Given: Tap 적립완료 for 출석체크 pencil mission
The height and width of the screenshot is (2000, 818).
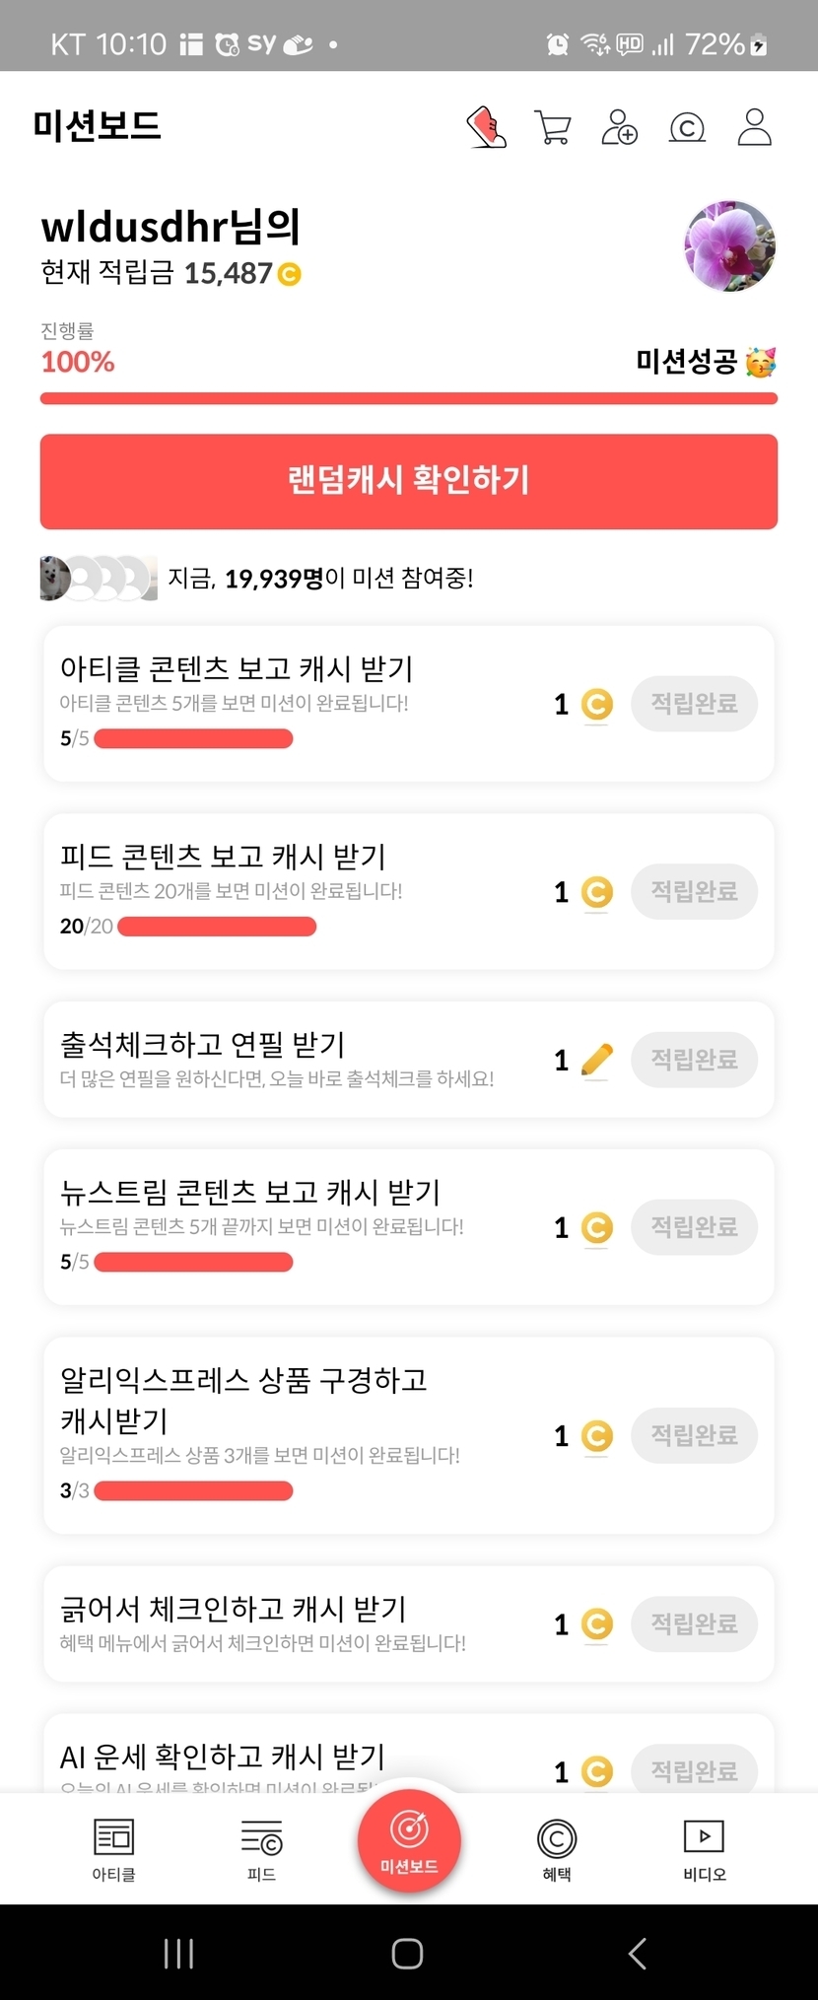Looking at the screenshot, I should tap(694, 1060).
